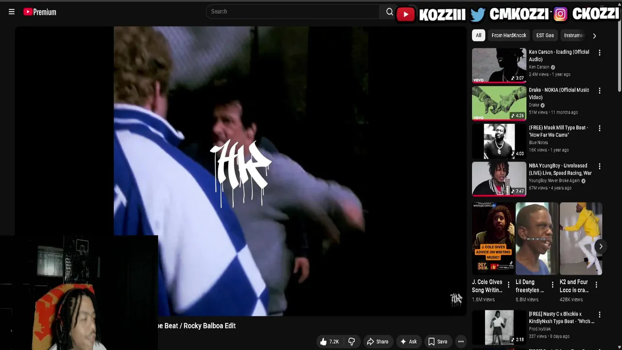Show next shorts with carousel arrow
Viewport: 622px width, 350px height.
(x=601, y=246)
